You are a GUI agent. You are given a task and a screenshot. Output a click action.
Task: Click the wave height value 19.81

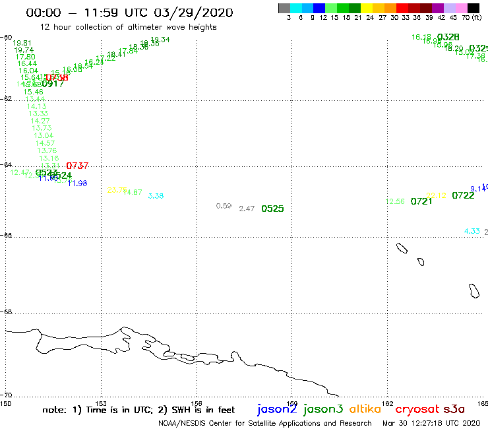pyautogui.click(x=22, y=43)
